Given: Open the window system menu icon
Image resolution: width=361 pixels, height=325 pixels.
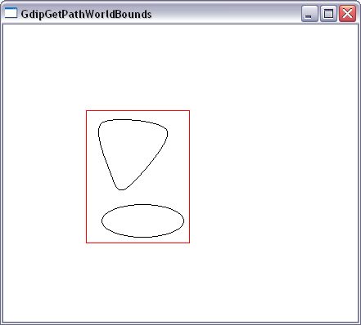Looking at the screenshot, I should coord(11,13).
